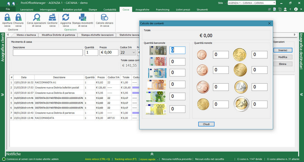Open the info icon in the ribbon corner

296,9
